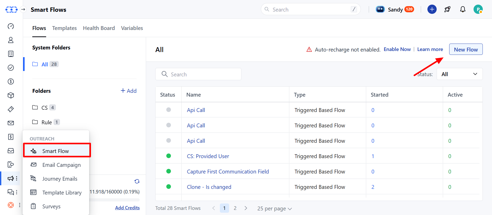Click the dashboard gauge sidebar icon
The height and width of the screenshot is (215, 492).
click(x=11, y=26)
